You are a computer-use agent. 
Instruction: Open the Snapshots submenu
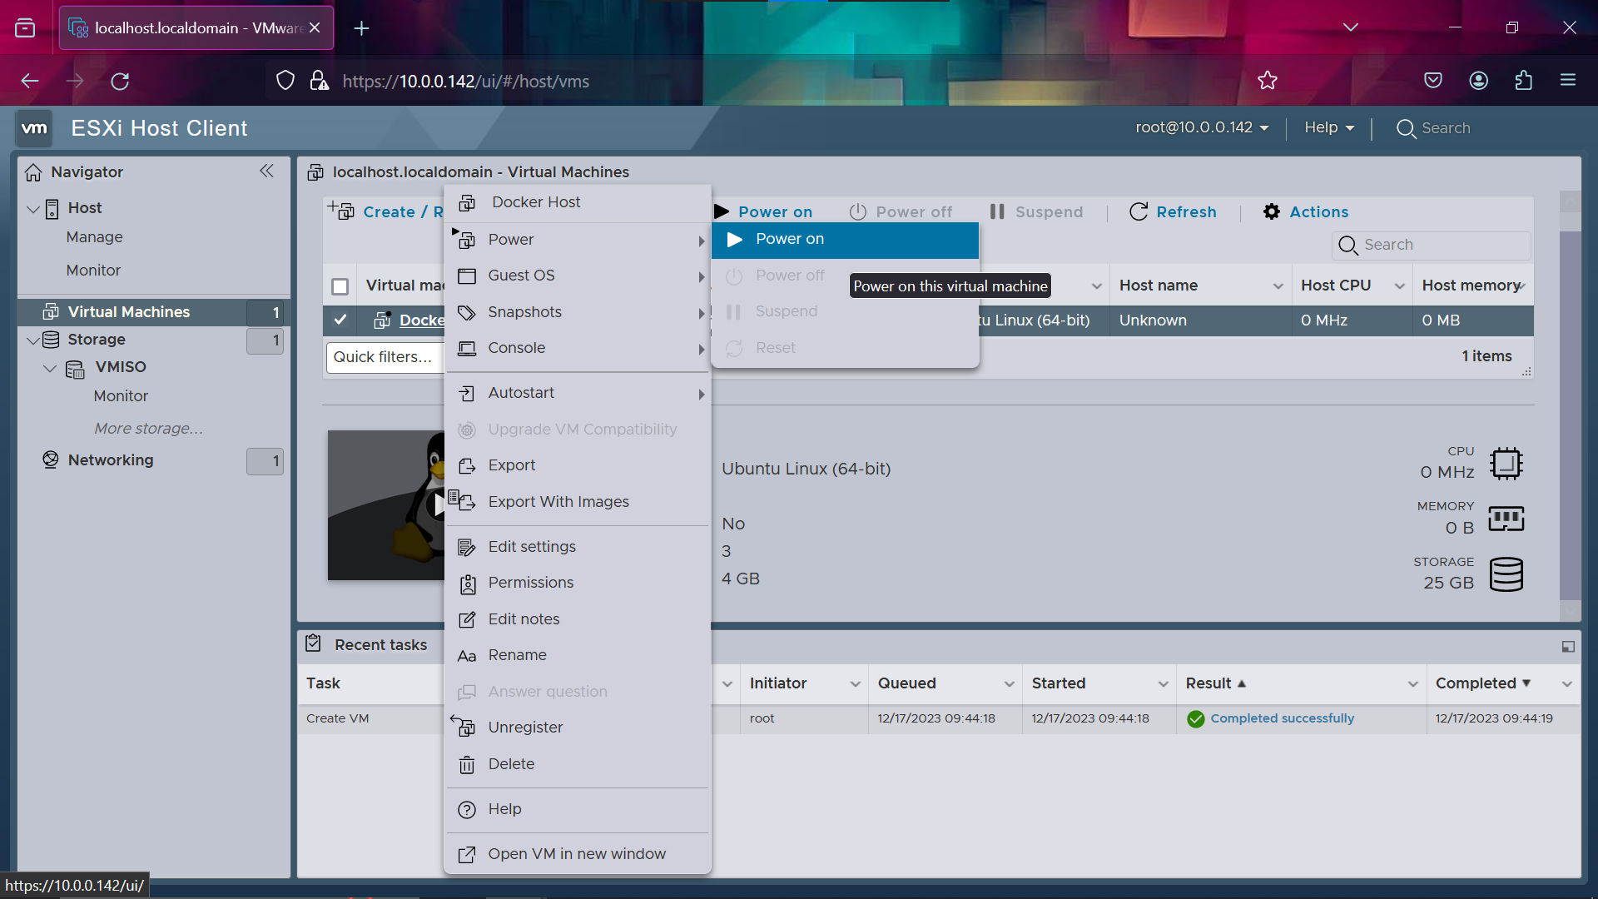578,312
